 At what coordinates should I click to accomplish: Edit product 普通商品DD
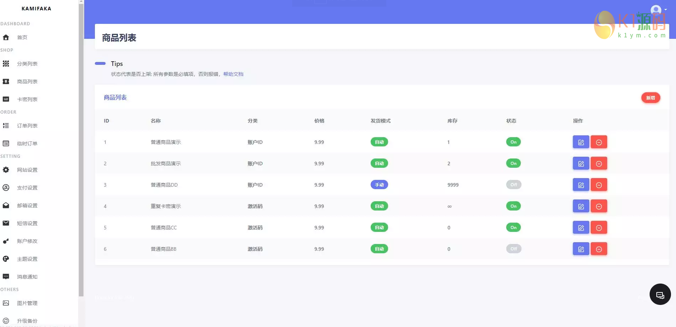pyautogui.click(x=581, y=185)
